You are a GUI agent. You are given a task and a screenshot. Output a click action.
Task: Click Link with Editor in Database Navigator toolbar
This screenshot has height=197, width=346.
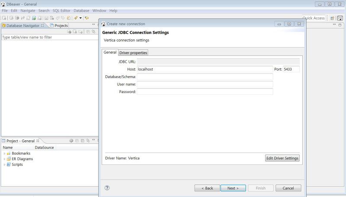[93, 32]
